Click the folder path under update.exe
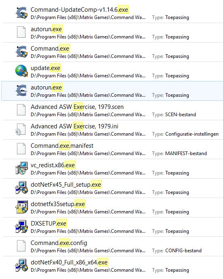The width and height of the screenshot is (223, 279). click(88, 76)
